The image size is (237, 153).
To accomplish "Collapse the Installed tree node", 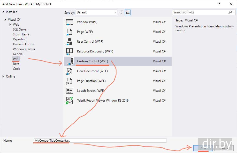I will [x=3, y=12].
